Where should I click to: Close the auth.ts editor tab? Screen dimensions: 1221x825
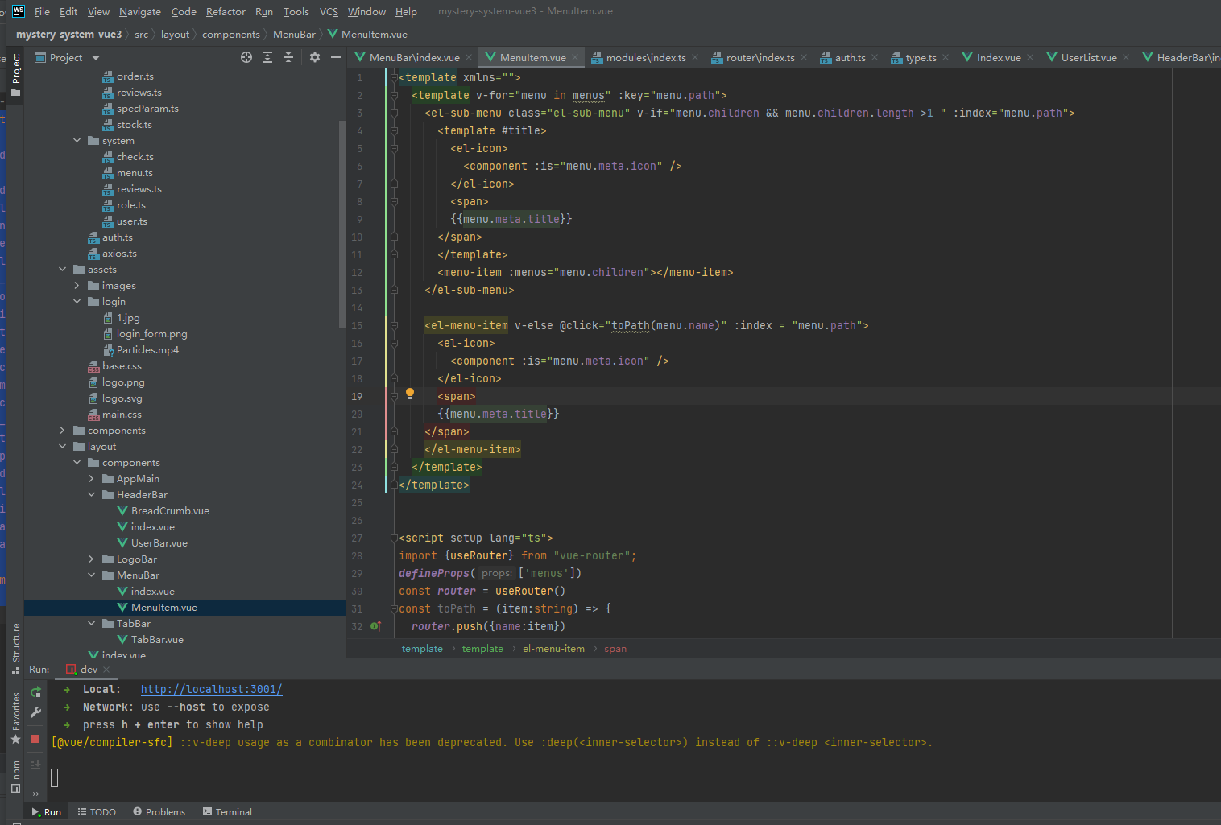(875, 57)
